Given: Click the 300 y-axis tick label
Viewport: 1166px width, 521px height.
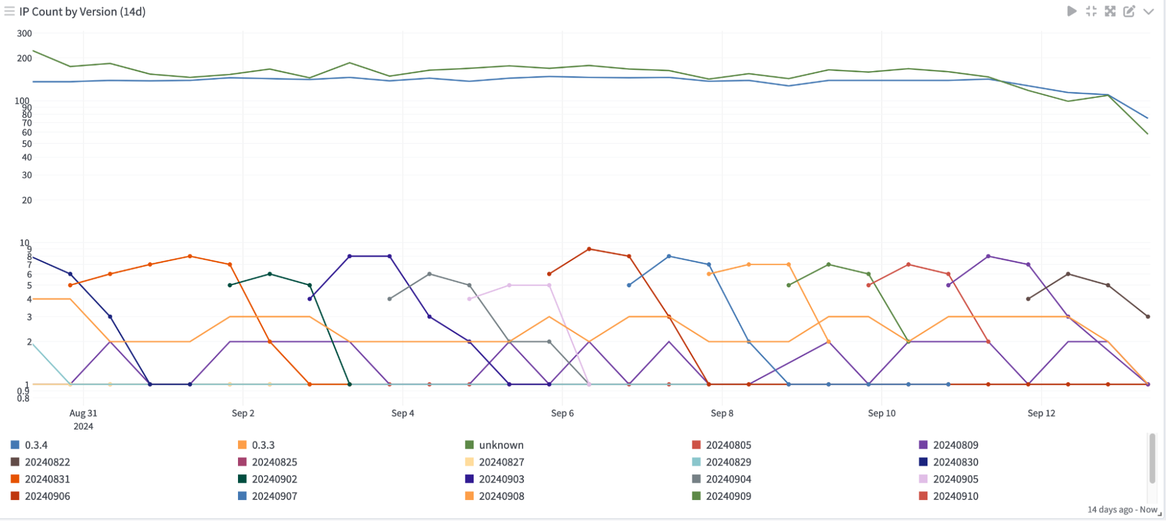Looking at the screenshot, I should 24,34.
